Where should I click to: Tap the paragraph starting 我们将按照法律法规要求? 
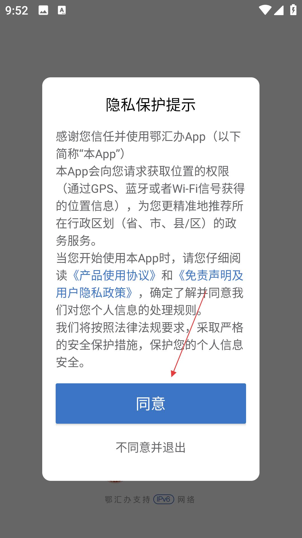pyautogui.click(x=150, y=345)
